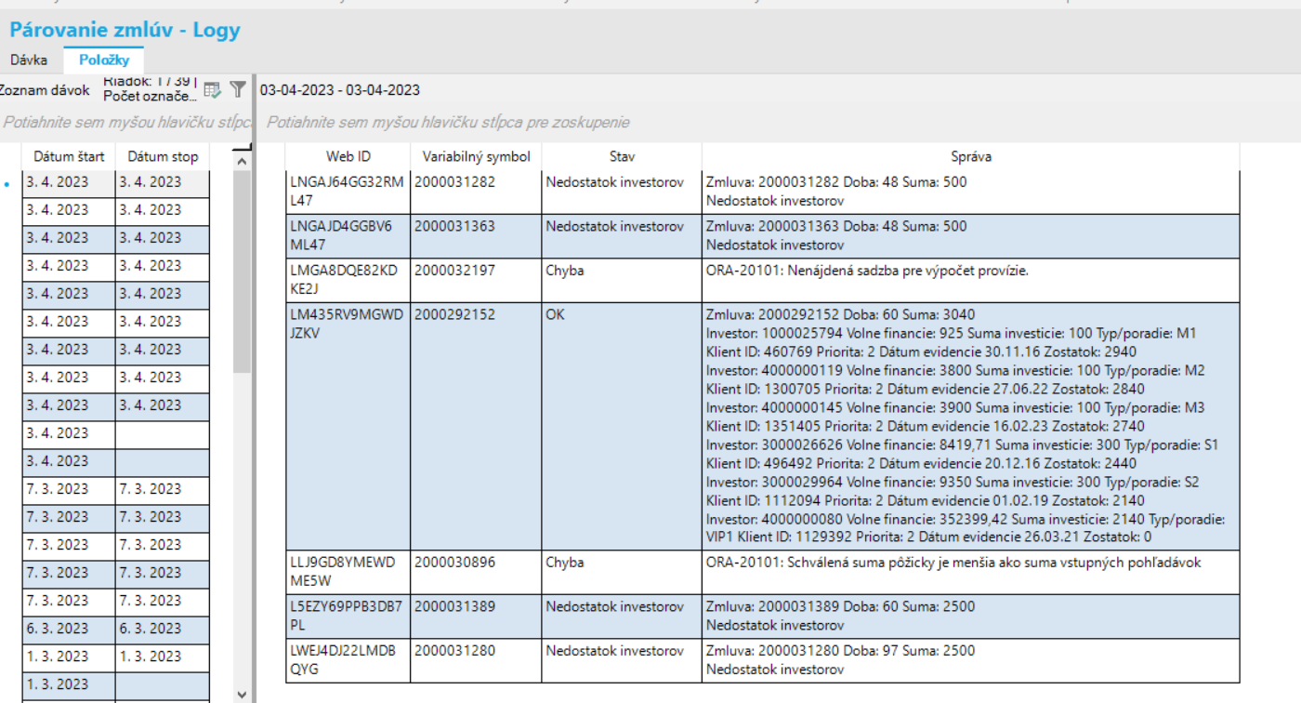This screenshot has height=703, width=1301.
Task: Click message Zmluva: 2000031363 Doba: 48 Suma: 500
Action: pyautogui.click(x=836, y=226)
